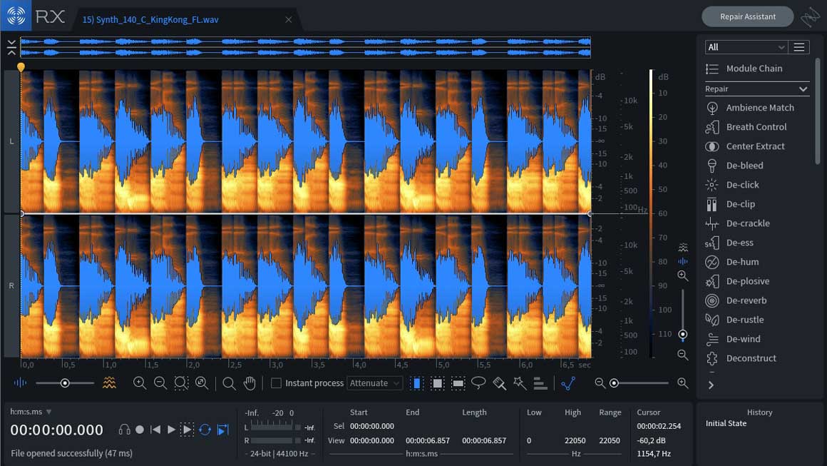
Task: Open the Ambience Match module
Action: click(749, 108)
